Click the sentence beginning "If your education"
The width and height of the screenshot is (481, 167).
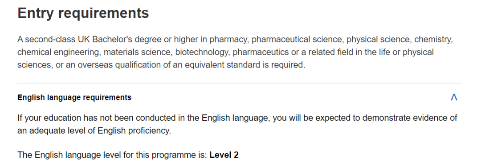(237, 124)
